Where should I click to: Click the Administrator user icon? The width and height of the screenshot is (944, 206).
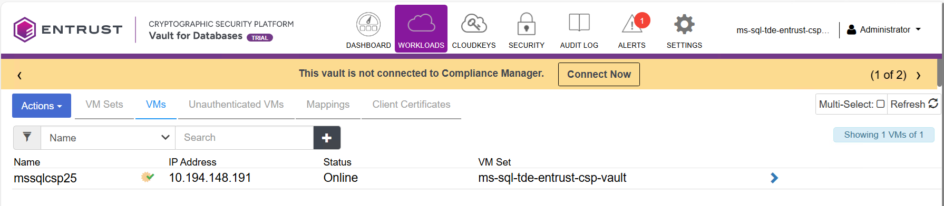(851, 30)
